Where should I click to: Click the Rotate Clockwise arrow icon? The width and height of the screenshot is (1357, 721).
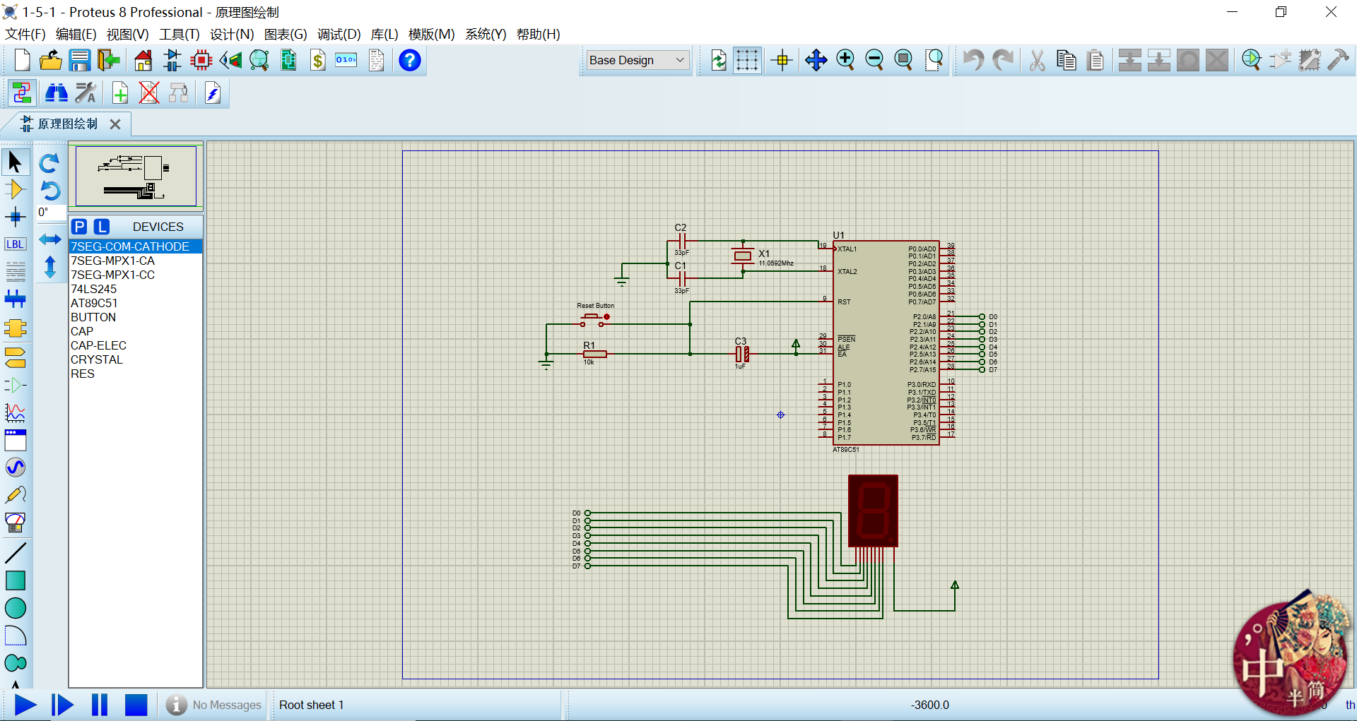click(x=49, y=163)
